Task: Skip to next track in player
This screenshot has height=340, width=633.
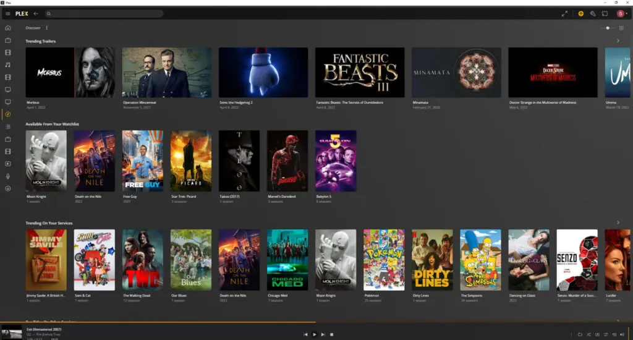Action: [x=323, y=334]
